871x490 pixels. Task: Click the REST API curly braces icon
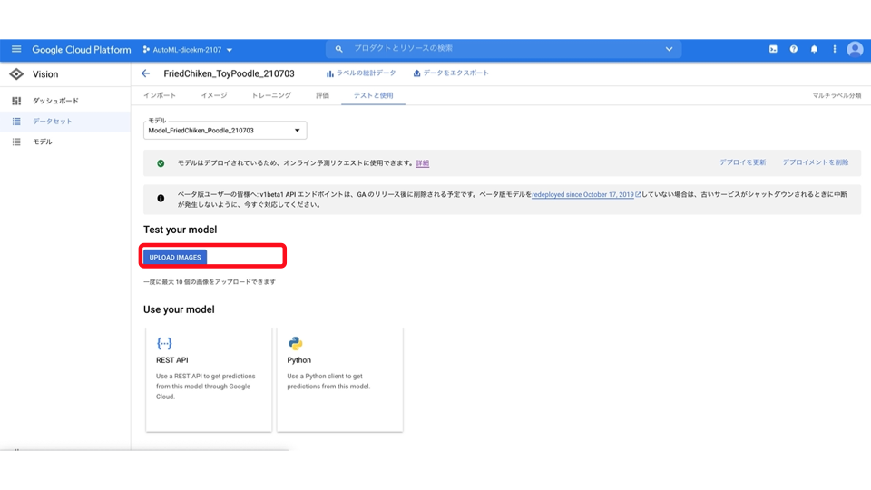[x=164, y=343]
